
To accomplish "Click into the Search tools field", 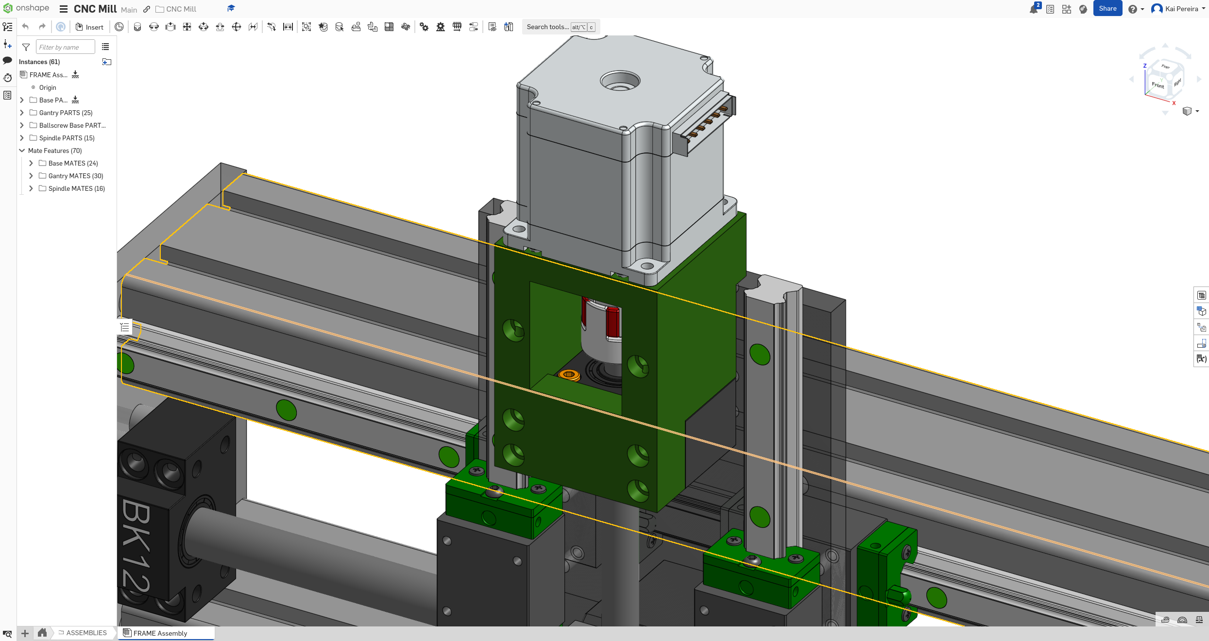I will (548, 27).
